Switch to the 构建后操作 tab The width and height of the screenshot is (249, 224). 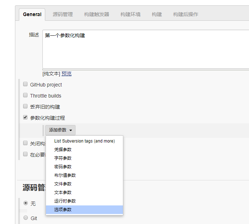pos(186,15)
